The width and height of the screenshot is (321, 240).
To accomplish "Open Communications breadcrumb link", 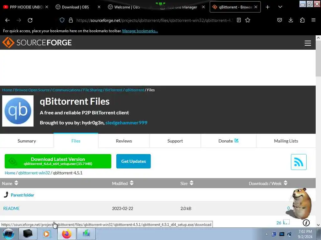I will [66, 90].
